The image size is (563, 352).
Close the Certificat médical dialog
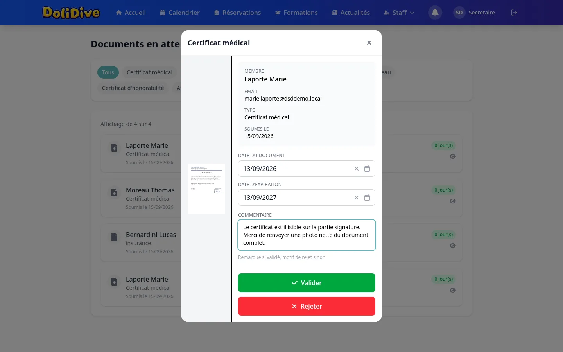[369, 43]
